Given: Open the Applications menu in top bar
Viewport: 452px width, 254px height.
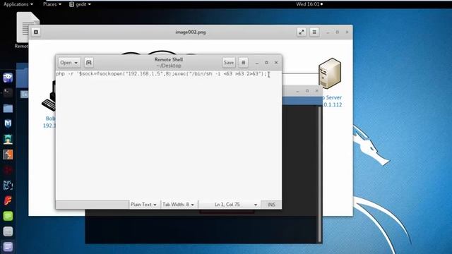Looking at the screenshot, I should 18,4.
